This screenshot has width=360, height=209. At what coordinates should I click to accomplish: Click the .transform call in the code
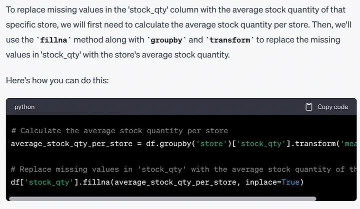click(313, 144)
